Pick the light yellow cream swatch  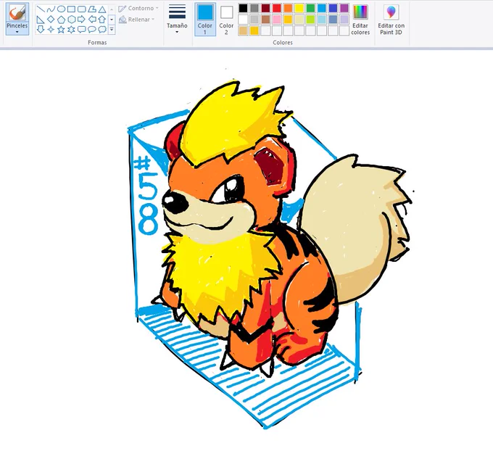click(299, 20)
